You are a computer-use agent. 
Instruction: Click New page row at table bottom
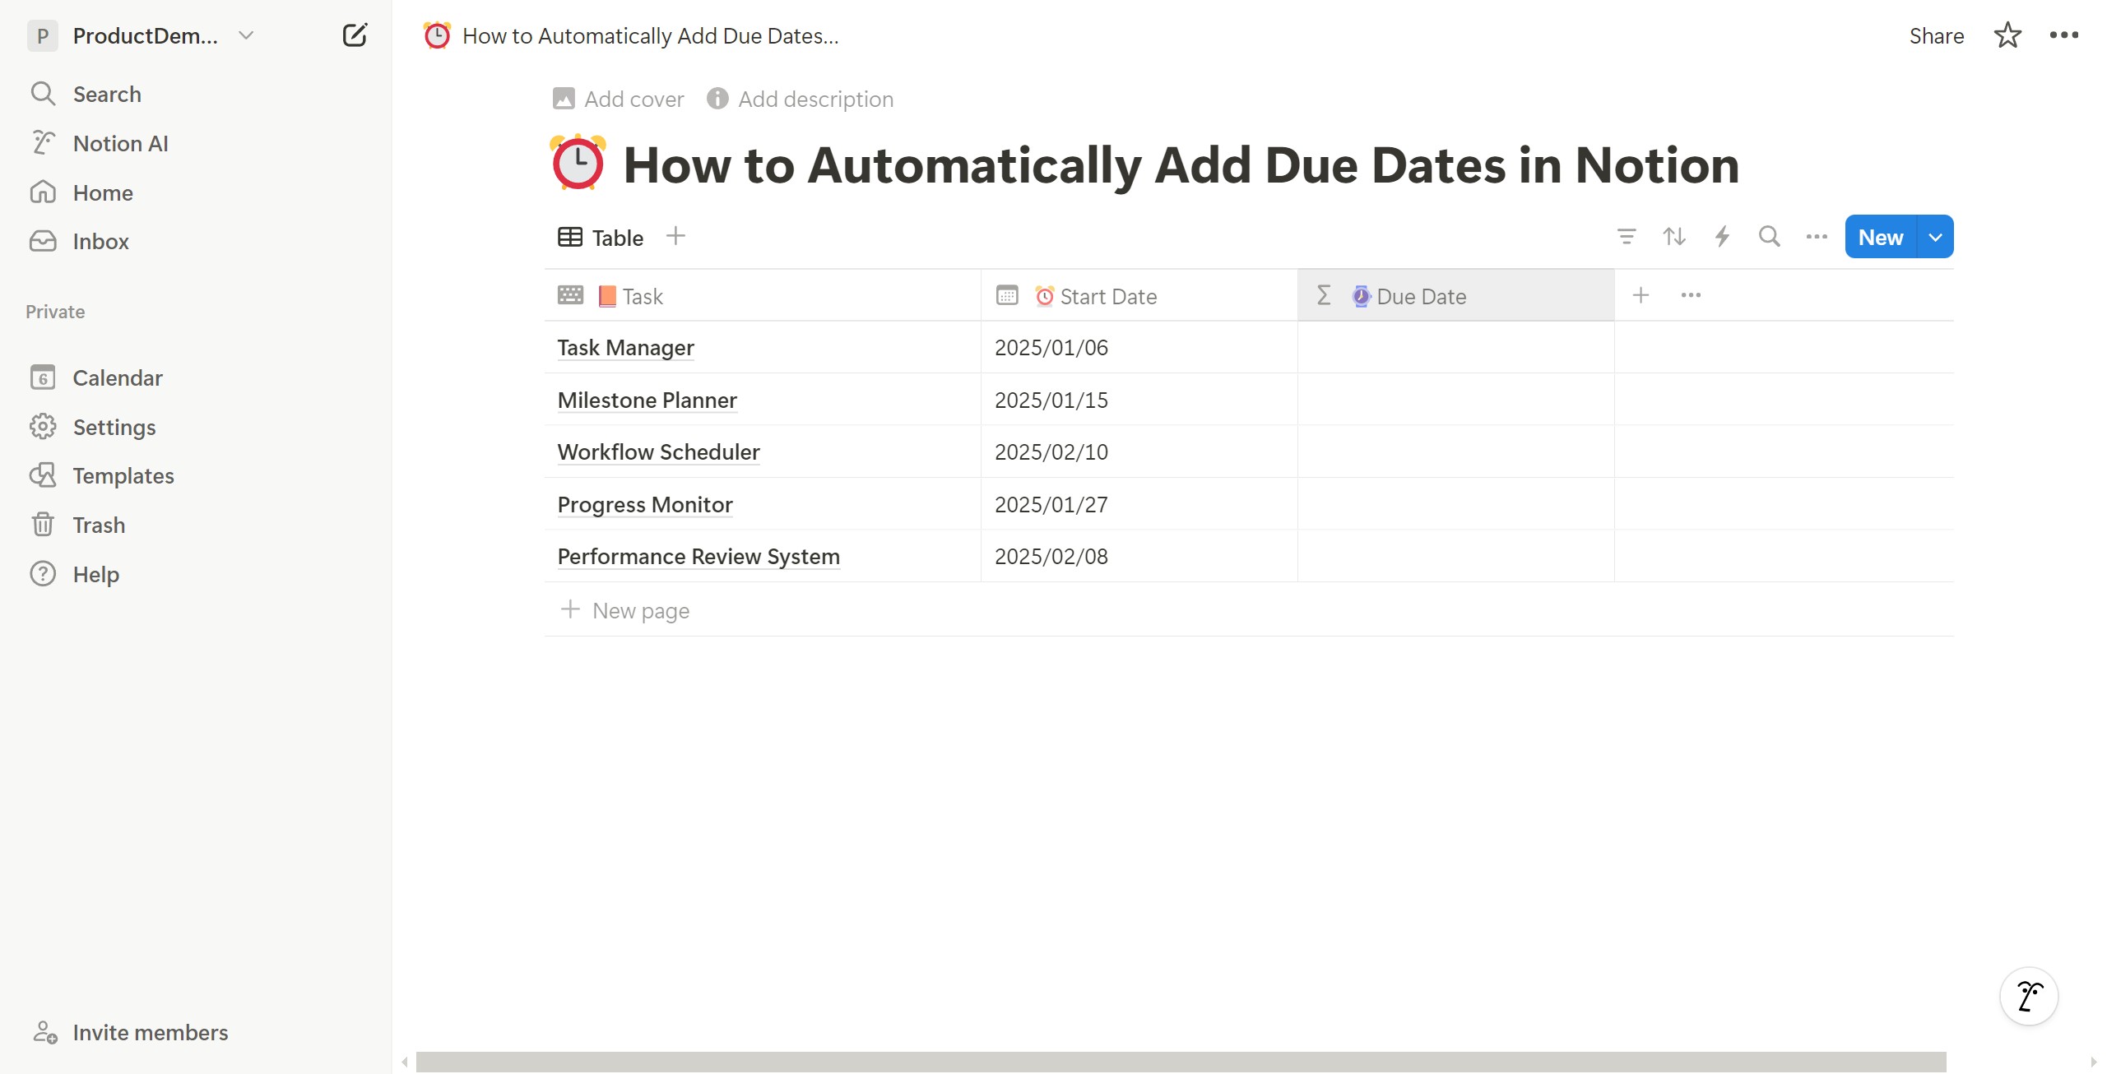(x=1249, y=610)
